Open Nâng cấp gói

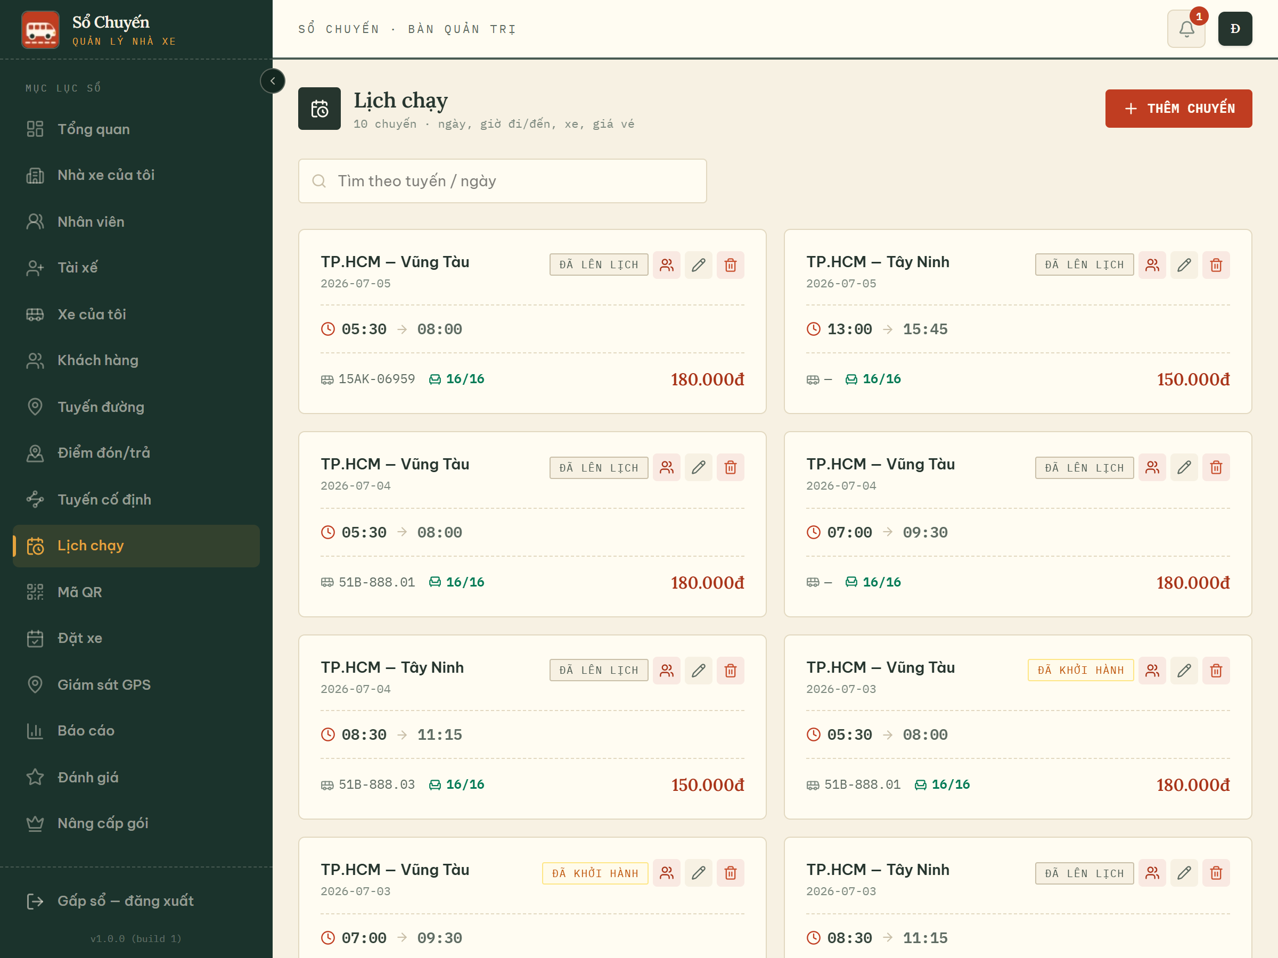click(136, 823)
